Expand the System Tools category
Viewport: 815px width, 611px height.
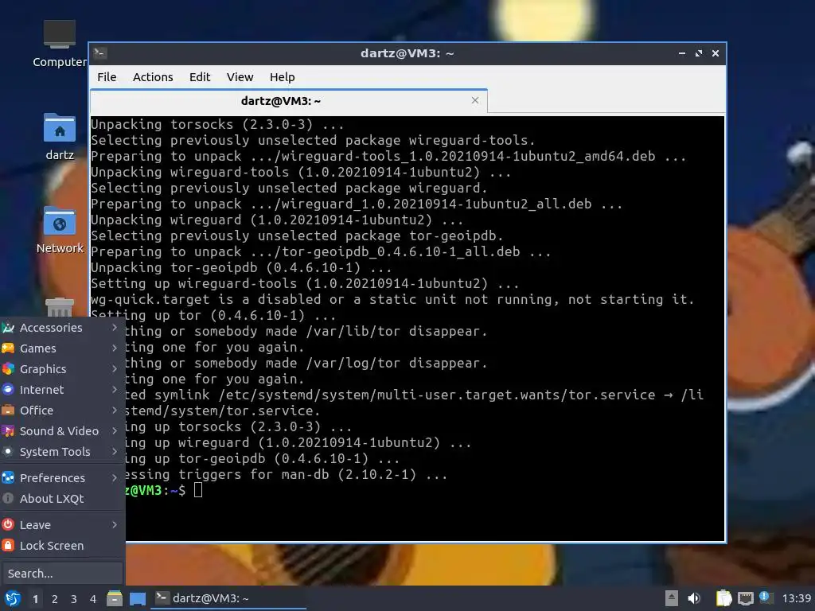coord(62,452)
